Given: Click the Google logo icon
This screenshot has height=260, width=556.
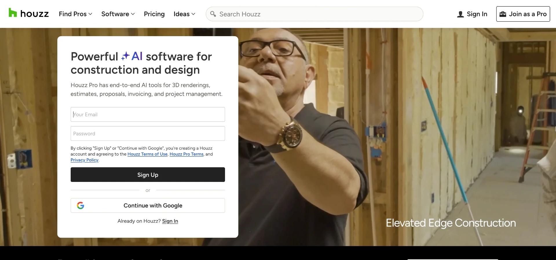Looking at the screenshot, I should tap(81, 205).
